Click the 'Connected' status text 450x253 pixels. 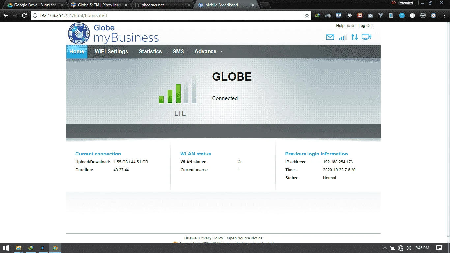[x=225, y=98]
